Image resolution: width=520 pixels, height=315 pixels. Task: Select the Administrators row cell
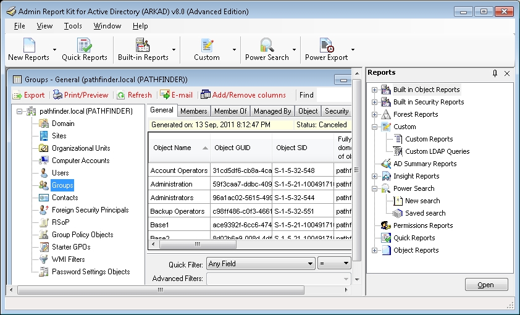coord(179,198)
